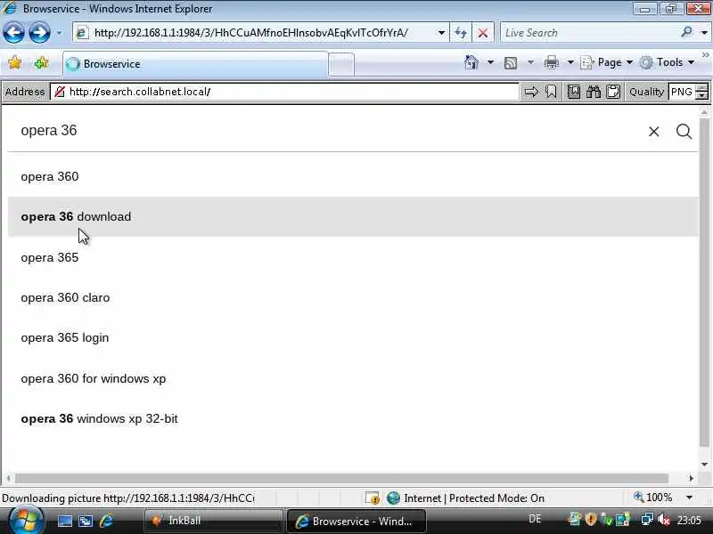Refresh the page with the refresh icon
The height and width of the screenshot is (534, 713).
coord(461,33)
